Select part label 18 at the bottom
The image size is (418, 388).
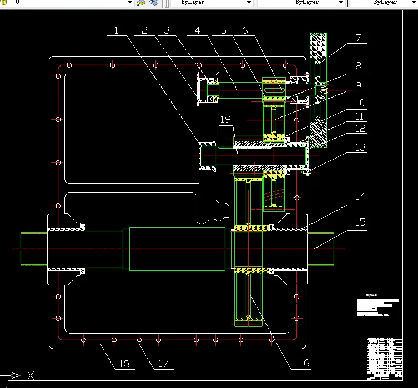pyautogui.click(x=124, y=364)
